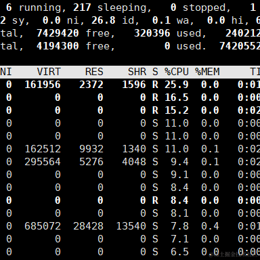
Task: Click the VIRT column header
Action: (49, 72)
